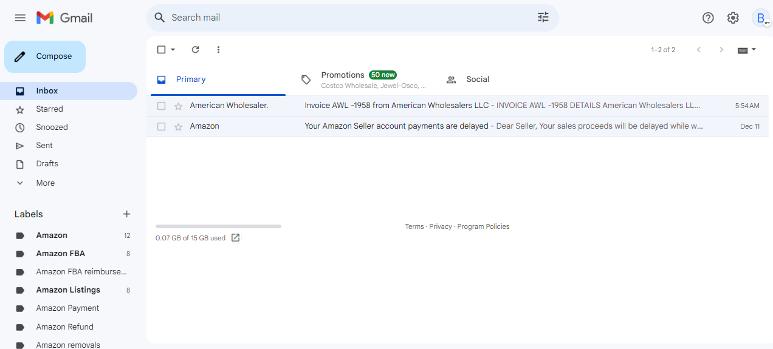The height and width of the screenshot is (349, 773).
Task: Open the Inbox folder
Action: click(x=69, y=91)
